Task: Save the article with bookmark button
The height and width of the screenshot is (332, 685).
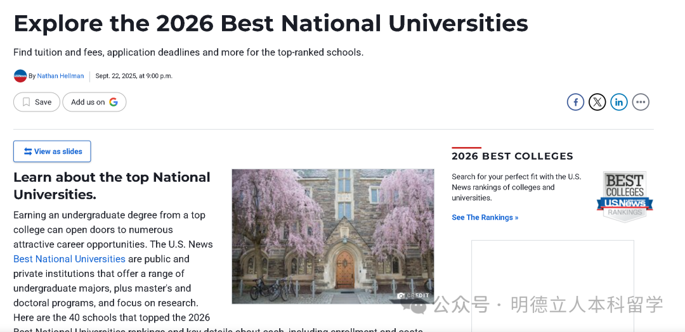Action: pyautogui.click(x=37, y=102)
